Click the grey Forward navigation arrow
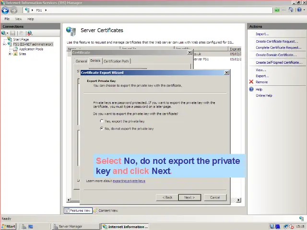This screenshot has height=230, width=307. (14, 11)
